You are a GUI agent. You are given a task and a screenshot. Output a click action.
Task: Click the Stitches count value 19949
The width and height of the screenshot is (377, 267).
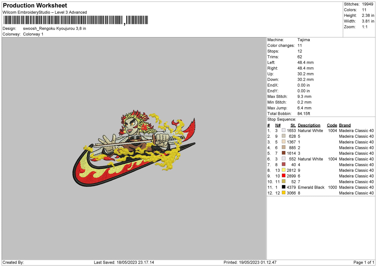coord(367,4)
